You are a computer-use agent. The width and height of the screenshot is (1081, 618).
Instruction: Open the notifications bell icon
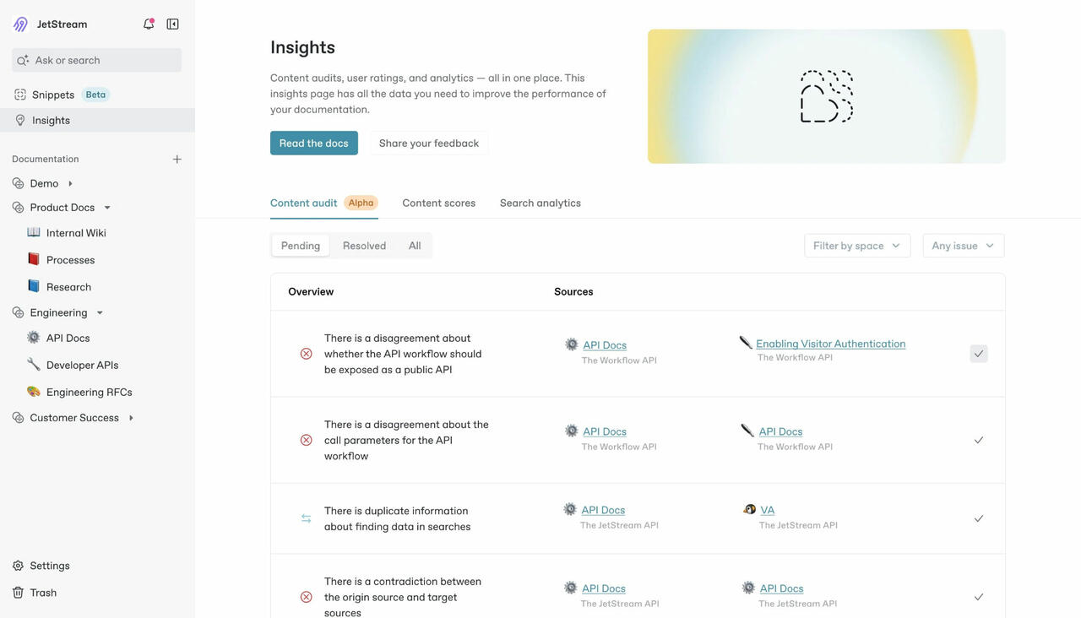(x=149, y=24)
